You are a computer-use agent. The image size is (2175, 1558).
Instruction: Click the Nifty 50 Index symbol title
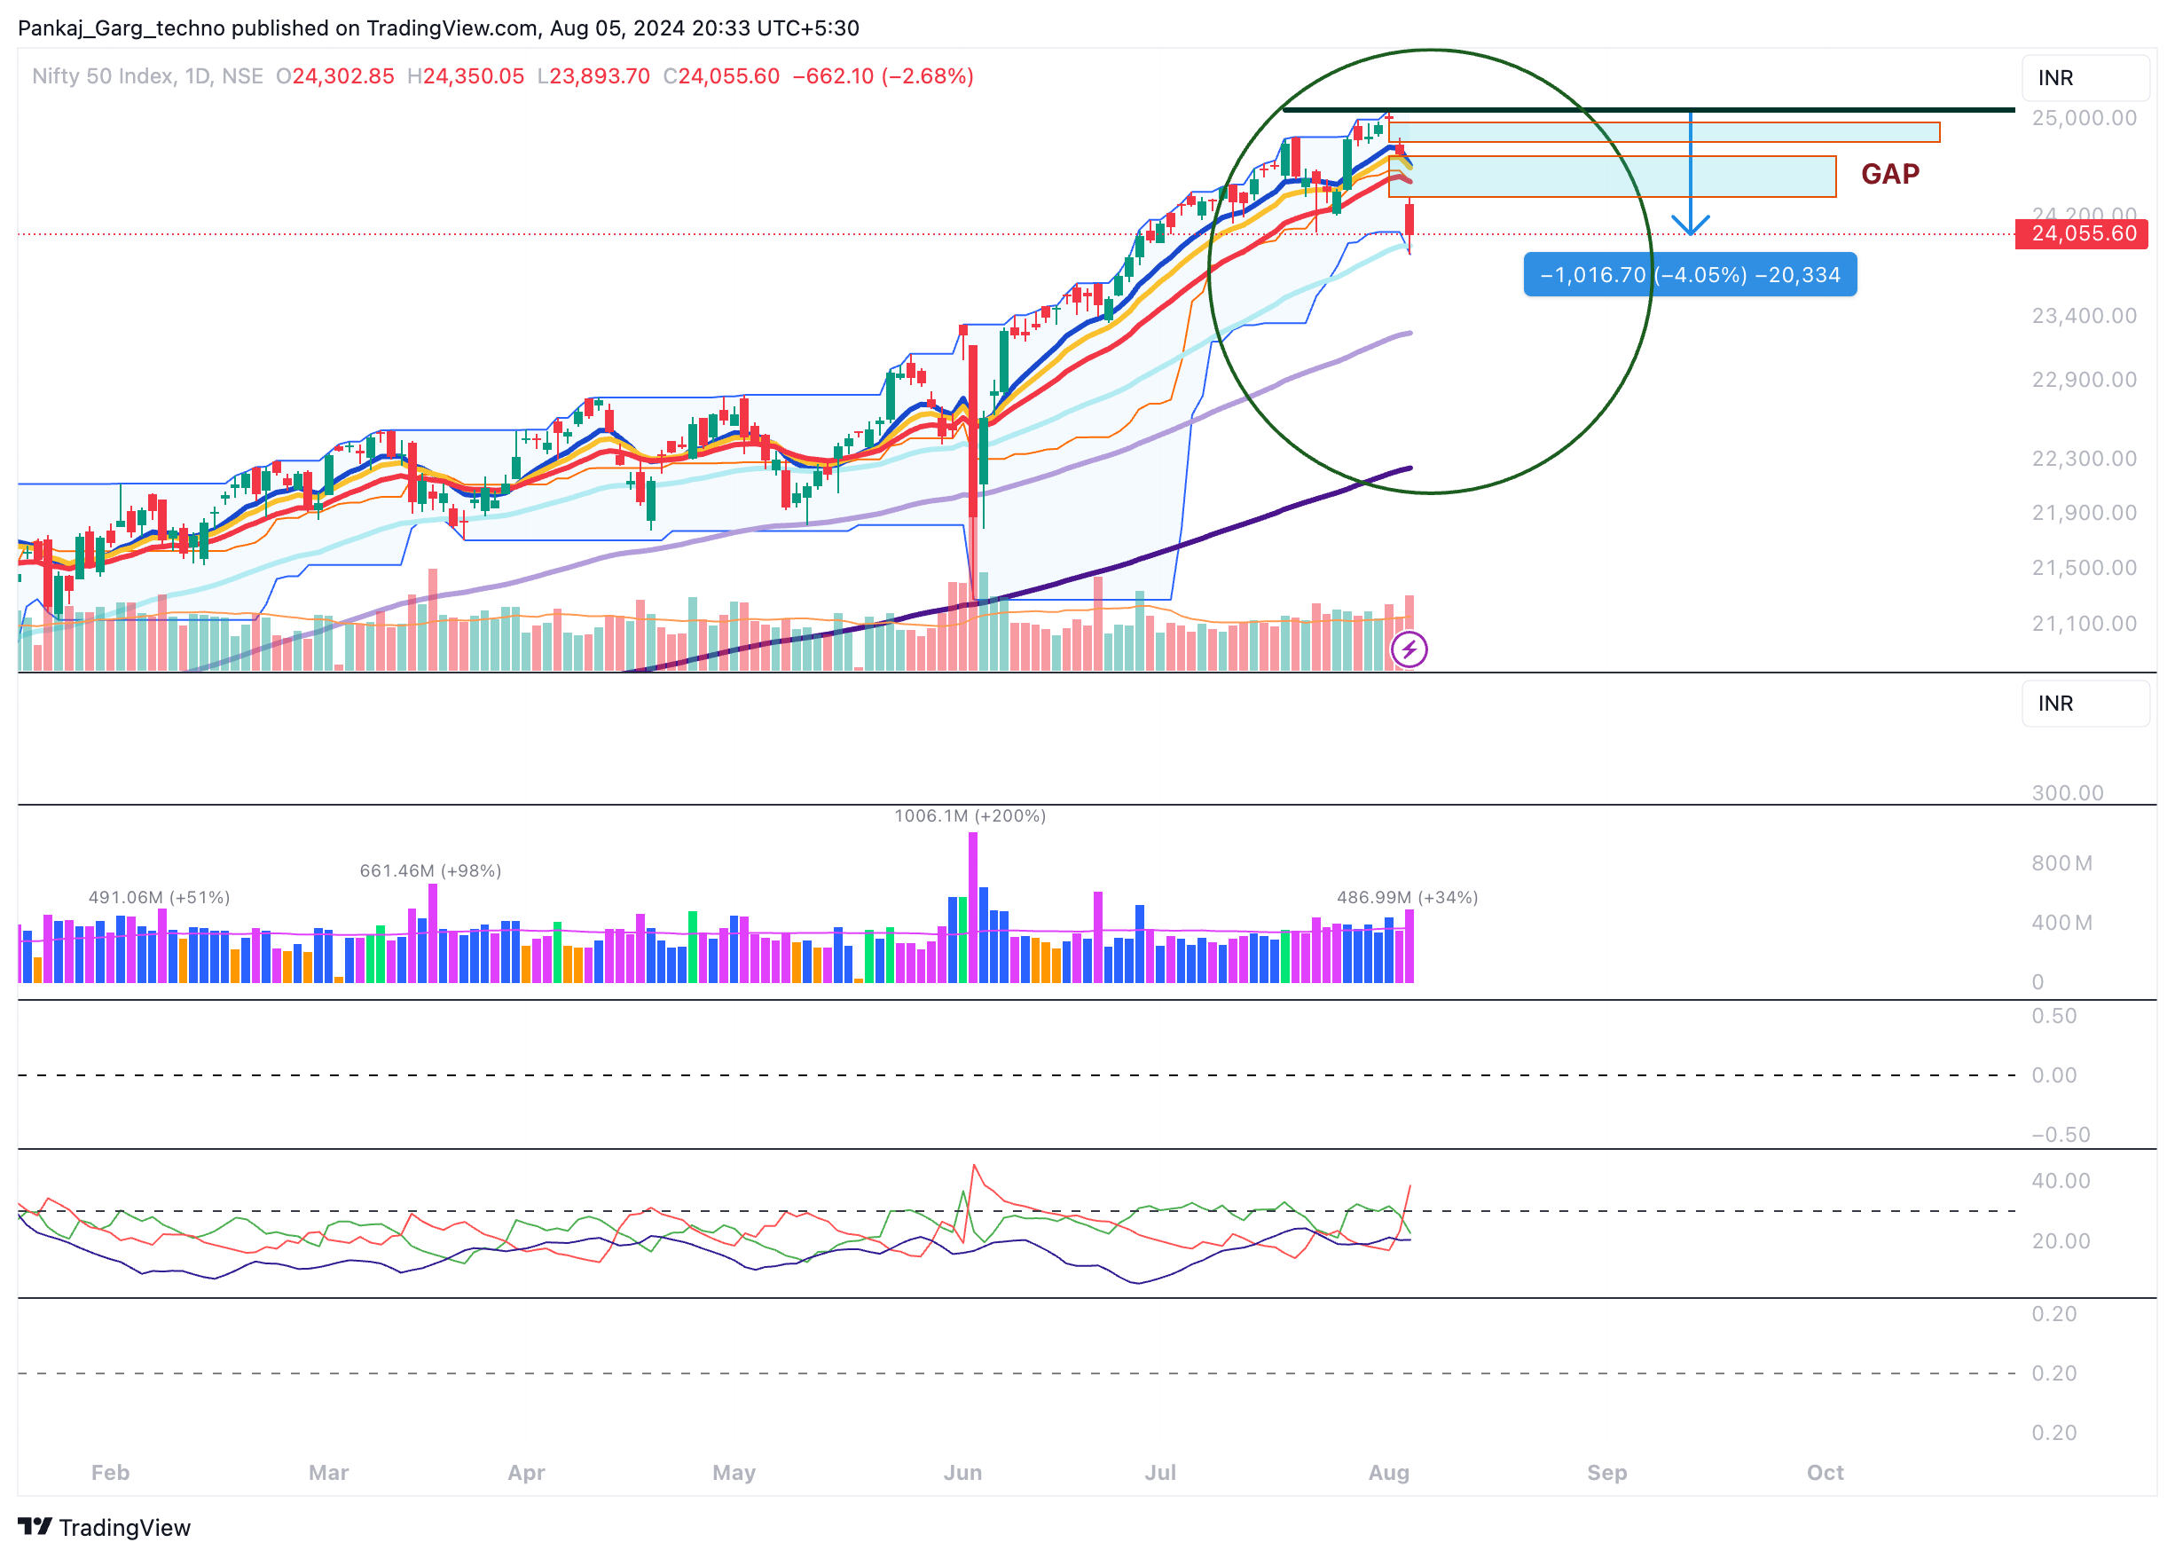click(x=103, y=75)
